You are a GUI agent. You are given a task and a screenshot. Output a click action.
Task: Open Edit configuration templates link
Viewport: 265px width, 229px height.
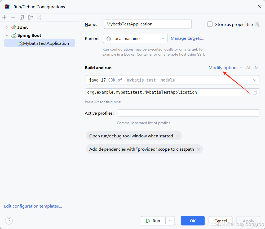click(x=33, y=206)
